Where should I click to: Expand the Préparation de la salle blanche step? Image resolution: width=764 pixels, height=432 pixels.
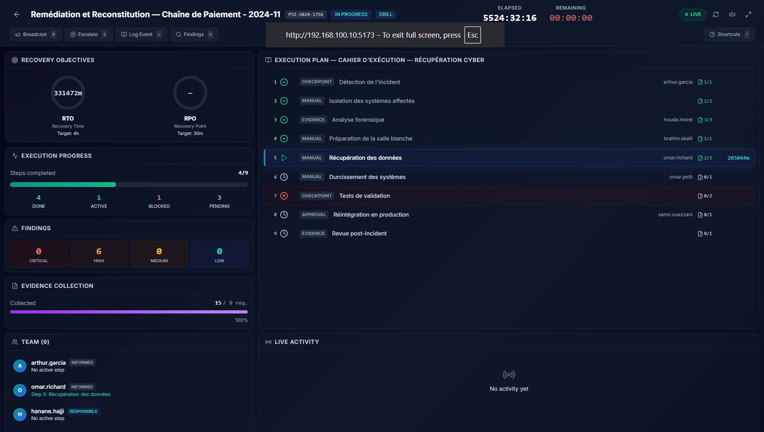pyautogui.click(x=371, y=139)
